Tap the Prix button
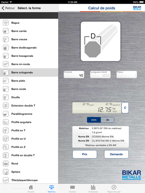 point(85,154)
